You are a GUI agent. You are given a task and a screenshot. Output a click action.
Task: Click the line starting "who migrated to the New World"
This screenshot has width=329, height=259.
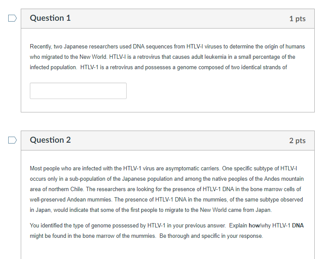163,57
